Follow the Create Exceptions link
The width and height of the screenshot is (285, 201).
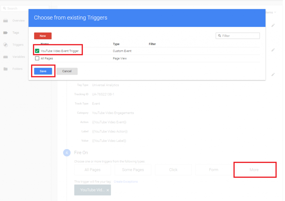(x=126, y=182)
